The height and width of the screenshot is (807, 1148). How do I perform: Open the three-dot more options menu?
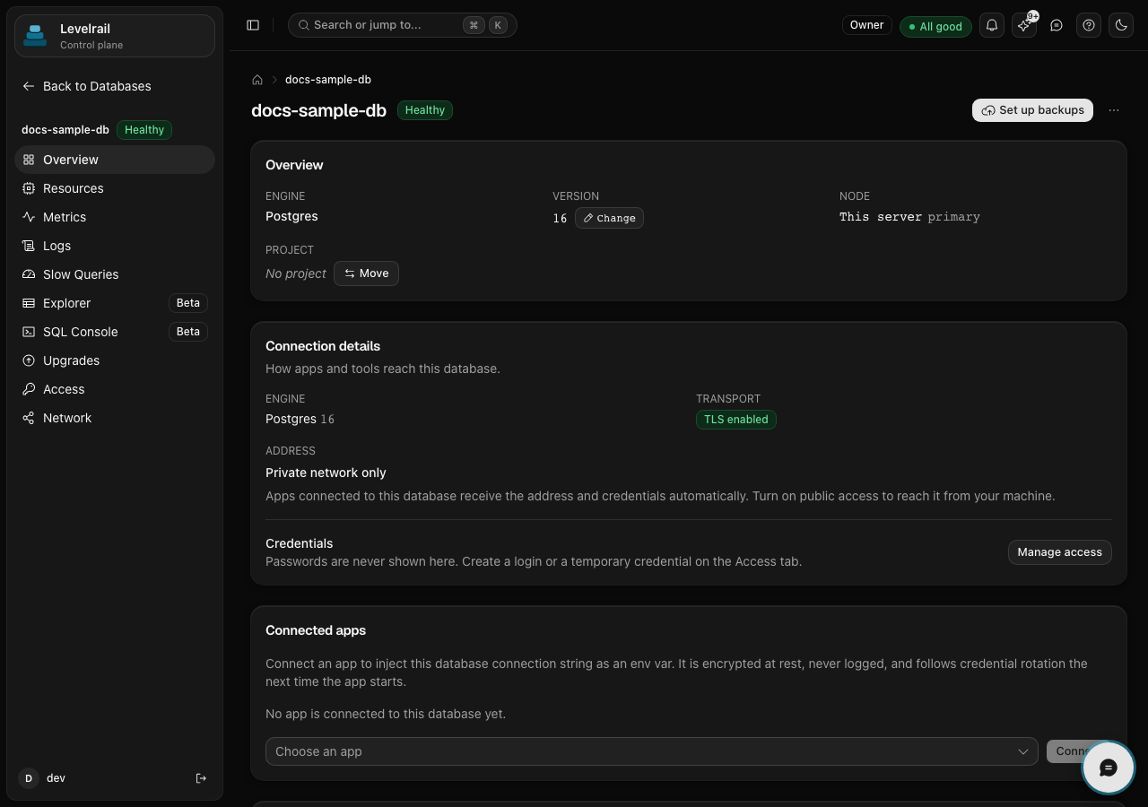tap(1114, 110)
